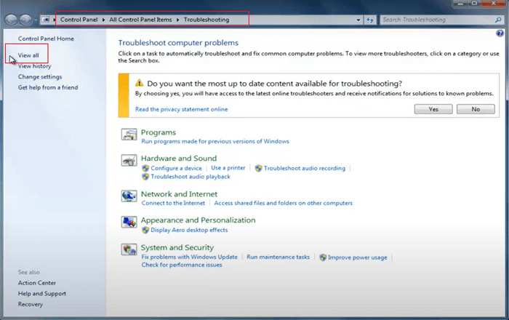This screenshot has width=509, height=320.
Task: Click the Search Troubleshooting field
Action: pyautogui.click(x=436, y=20)
